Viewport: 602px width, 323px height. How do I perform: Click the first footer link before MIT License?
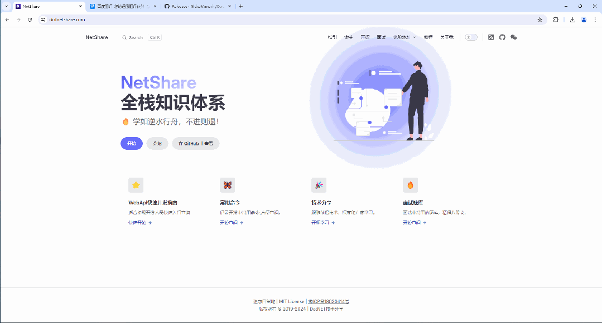[264, 301]
